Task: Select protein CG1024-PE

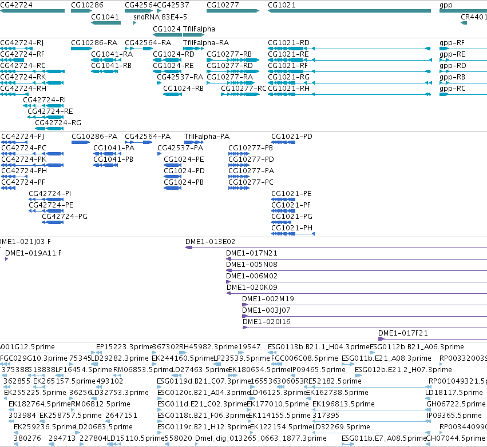Action: tap(173, 165)
